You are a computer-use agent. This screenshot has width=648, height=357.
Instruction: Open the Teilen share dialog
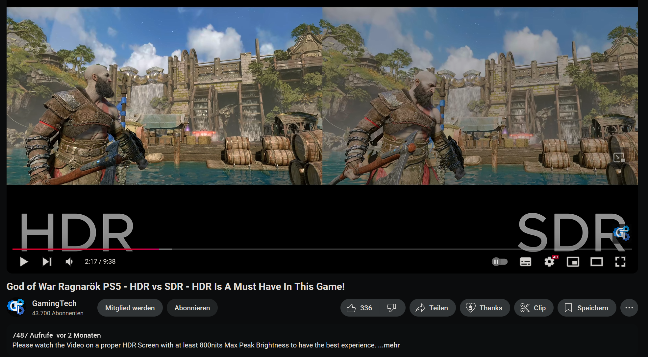pos(432,308)
